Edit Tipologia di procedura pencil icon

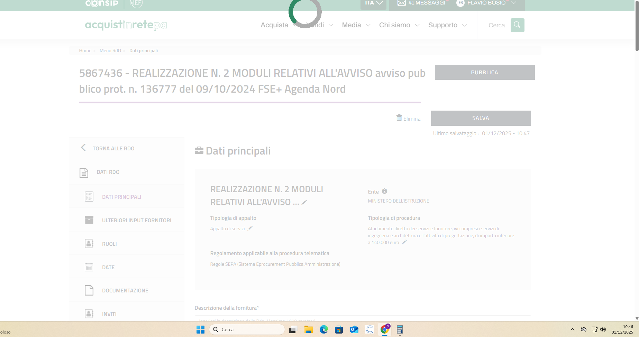(404, 242)
